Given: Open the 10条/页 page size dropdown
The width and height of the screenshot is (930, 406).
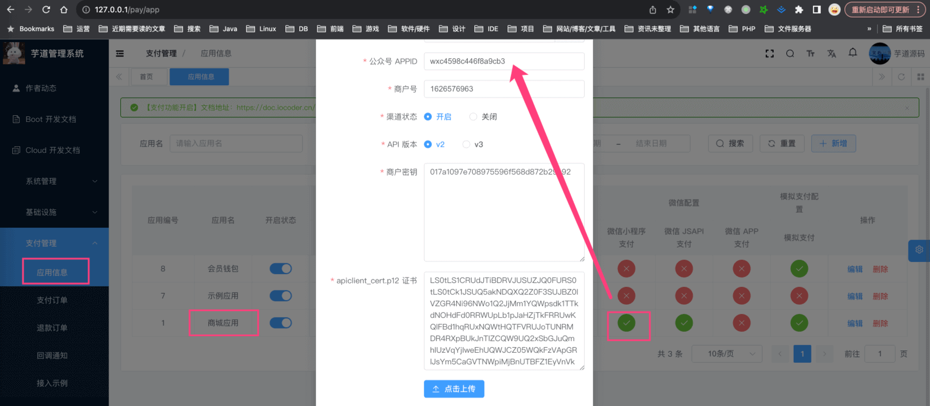Looking at the screenshot, I should point(726,354).
